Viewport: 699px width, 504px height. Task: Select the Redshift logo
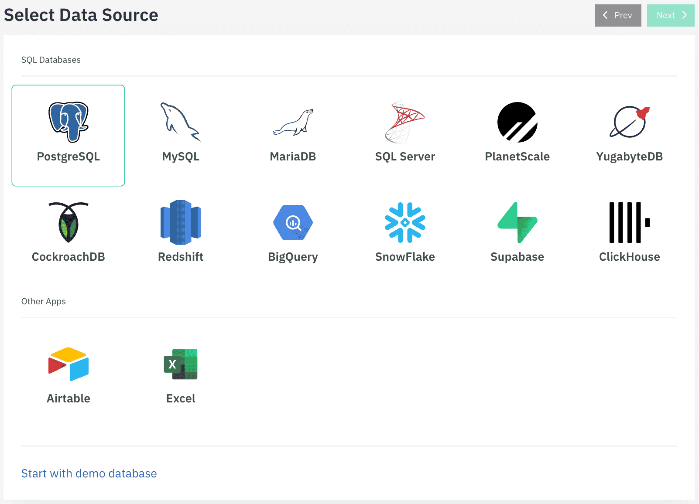181,222
